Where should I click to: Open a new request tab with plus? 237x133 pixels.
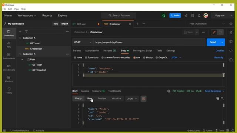137,24
